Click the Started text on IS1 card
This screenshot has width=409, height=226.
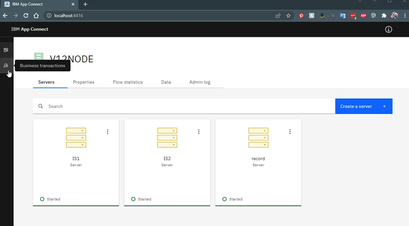pos(53,199)
